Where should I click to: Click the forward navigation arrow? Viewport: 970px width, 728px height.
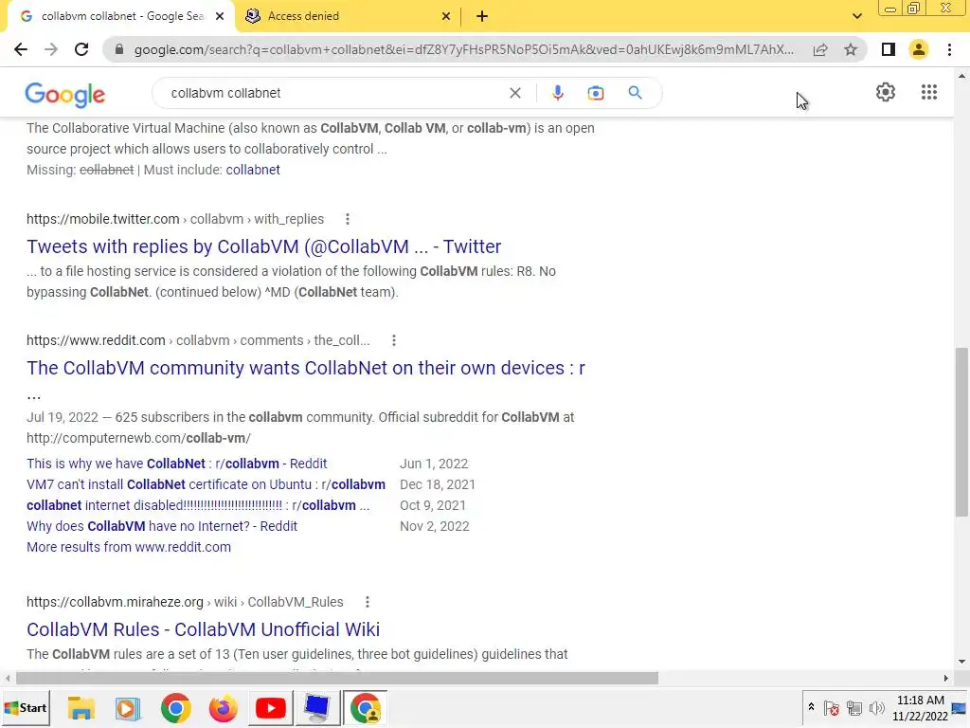pos(51,49)
